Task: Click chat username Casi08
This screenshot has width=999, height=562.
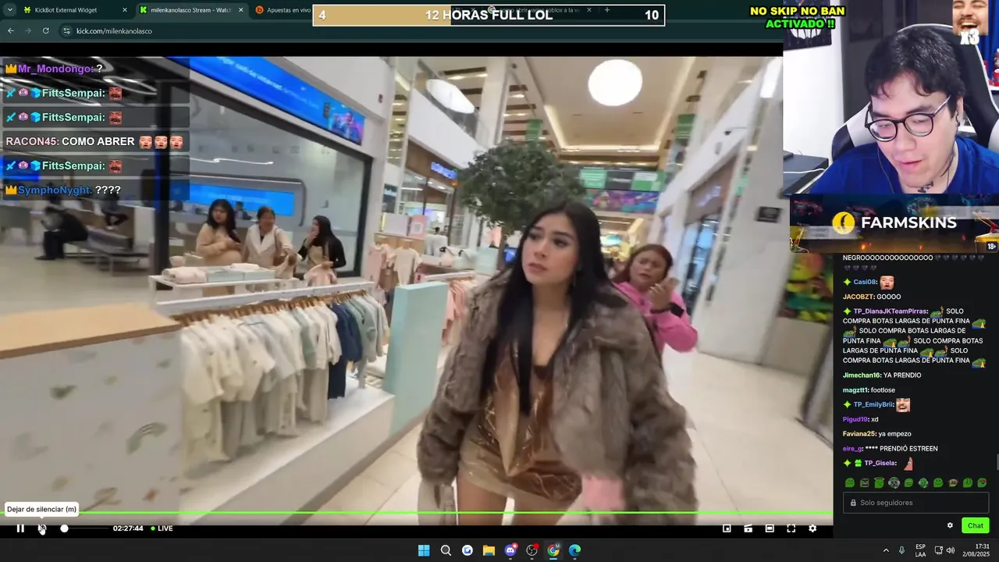Action: point(865,282)
